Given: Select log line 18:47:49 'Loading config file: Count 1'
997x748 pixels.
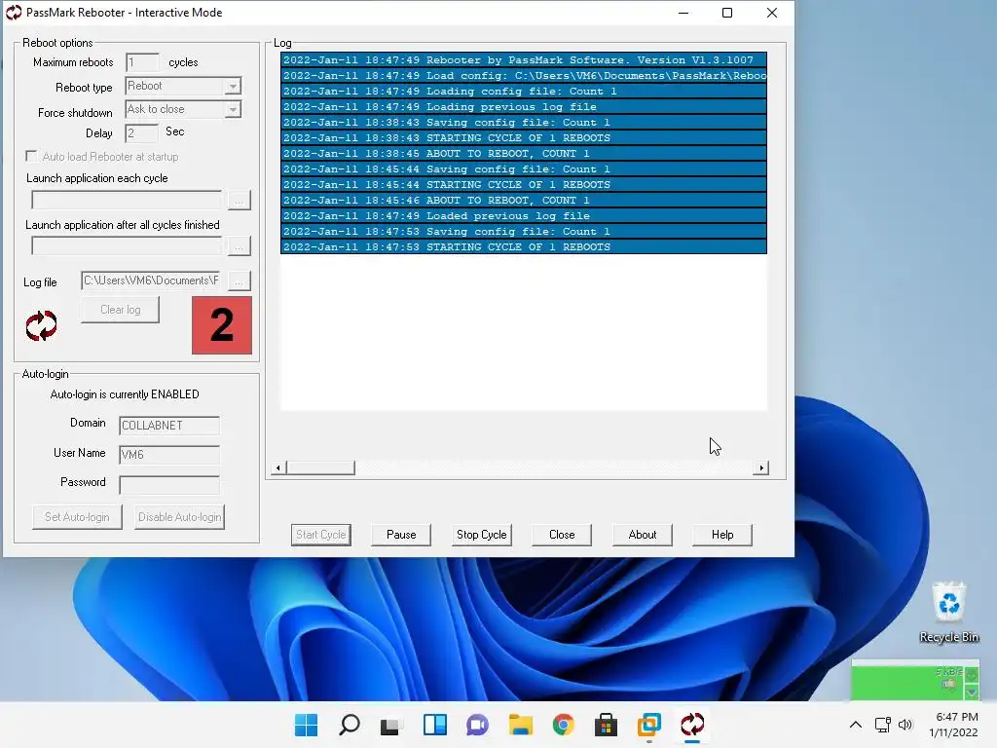Looking at the screenshot, I should click(x=523, y=91).
